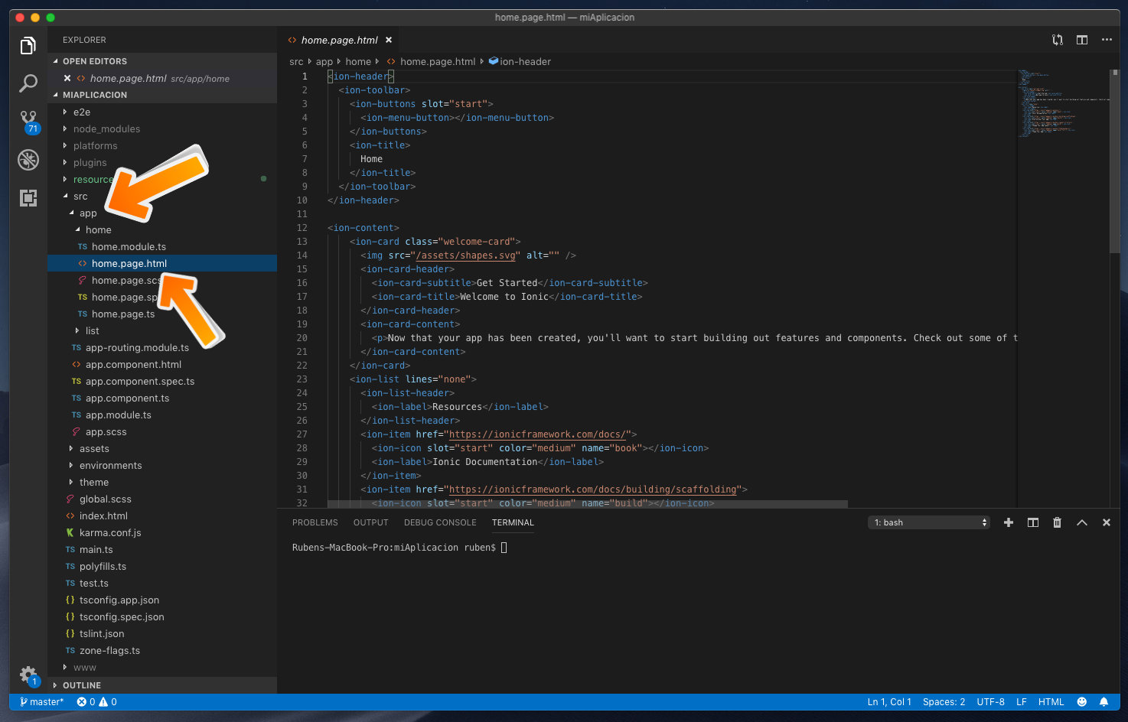Click UTF-8 encoding in the status bar

pyautogui.click(x=990, y=701)
